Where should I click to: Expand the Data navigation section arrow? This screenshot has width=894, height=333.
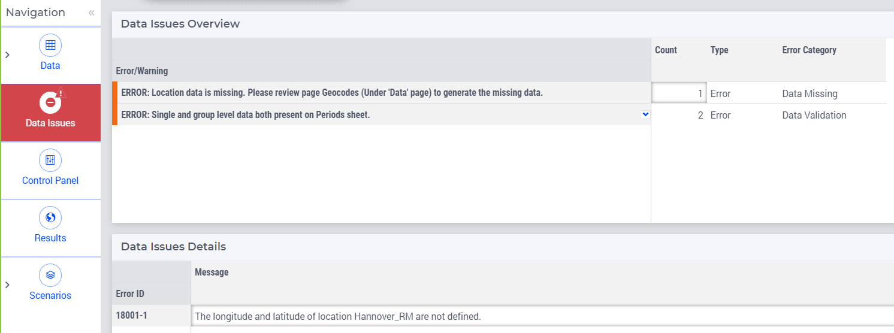(7, 55)
